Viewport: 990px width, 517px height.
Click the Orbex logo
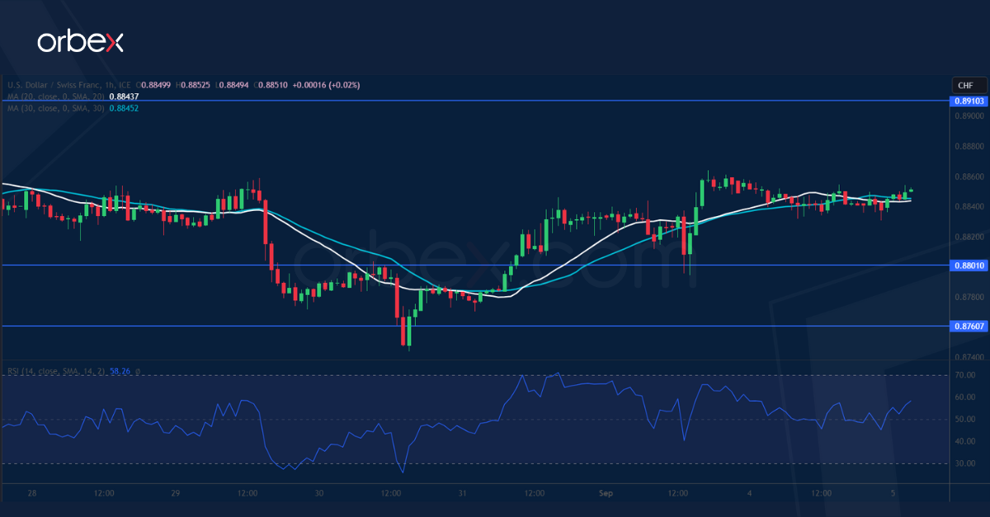pyautogui.click(x=80, y=42)
